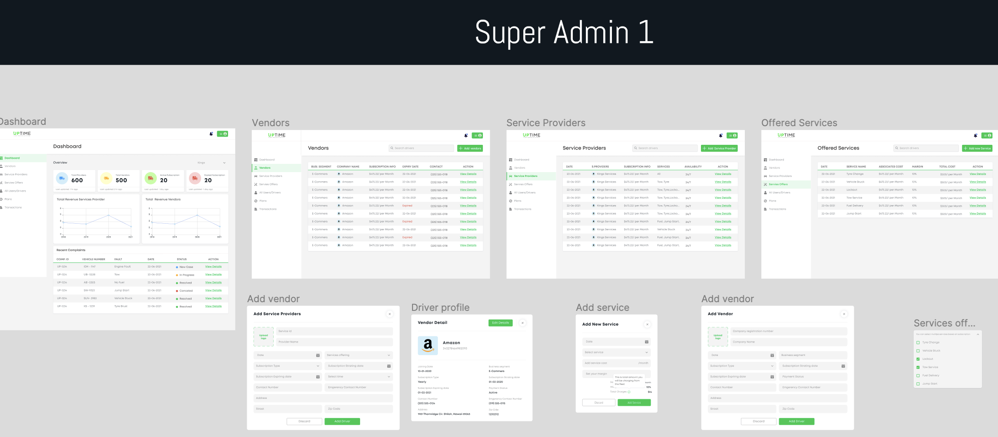Tick the Fuel Delivery checkbox
This screenshot has width=998, height=437.
point(918,375)
